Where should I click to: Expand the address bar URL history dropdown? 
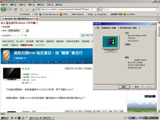[95, 9]
